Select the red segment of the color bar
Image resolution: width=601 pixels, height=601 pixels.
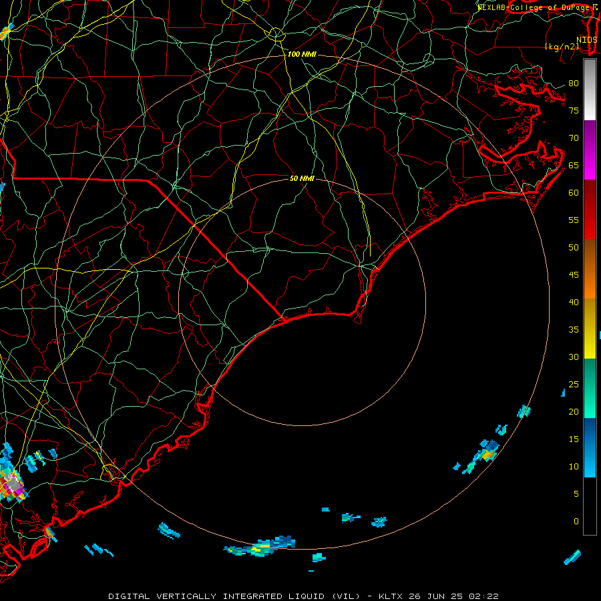coord(590,210)
